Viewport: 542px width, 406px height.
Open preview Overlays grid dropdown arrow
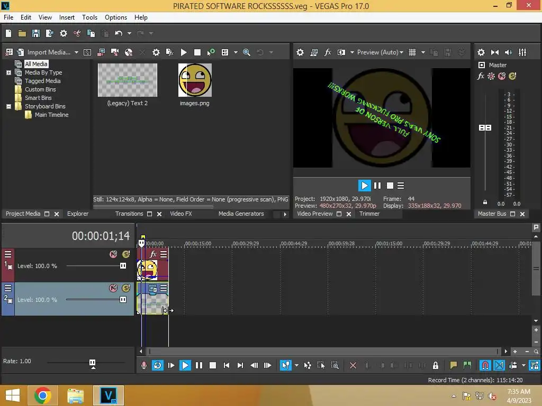pyautogui.click(x=423, y=52)
